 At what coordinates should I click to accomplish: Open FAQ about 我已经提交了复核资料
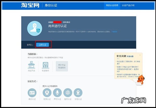coord(128,62)
